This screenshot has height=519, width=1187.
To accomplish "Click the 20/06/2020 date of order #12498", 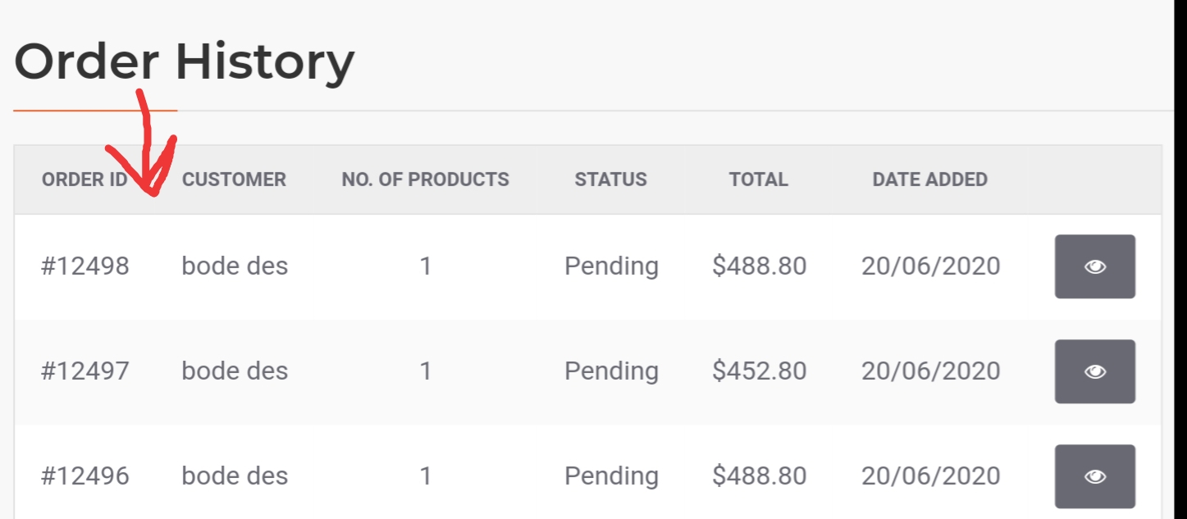I will [931, 266].
